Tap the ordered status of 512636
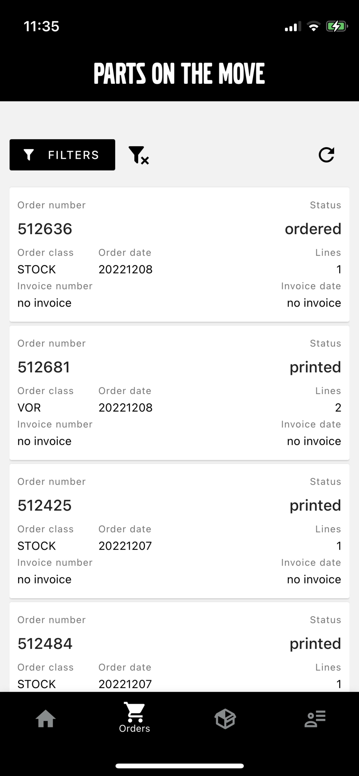 (313, 229)
